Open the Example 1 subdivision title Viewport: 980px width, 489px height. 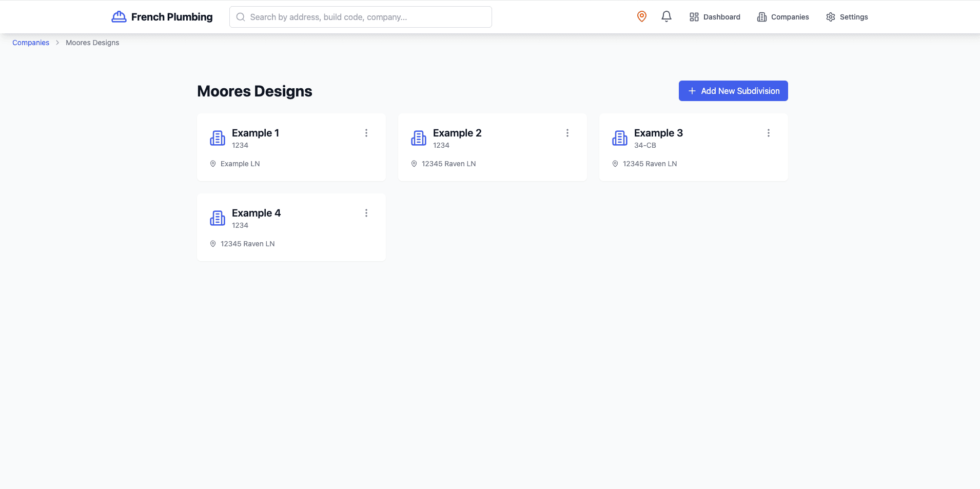tap(256, 133)
